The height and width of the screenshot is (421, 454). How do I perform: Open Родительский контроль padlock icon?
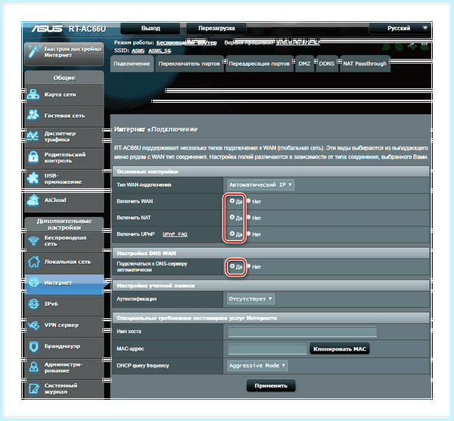[33, 157]
